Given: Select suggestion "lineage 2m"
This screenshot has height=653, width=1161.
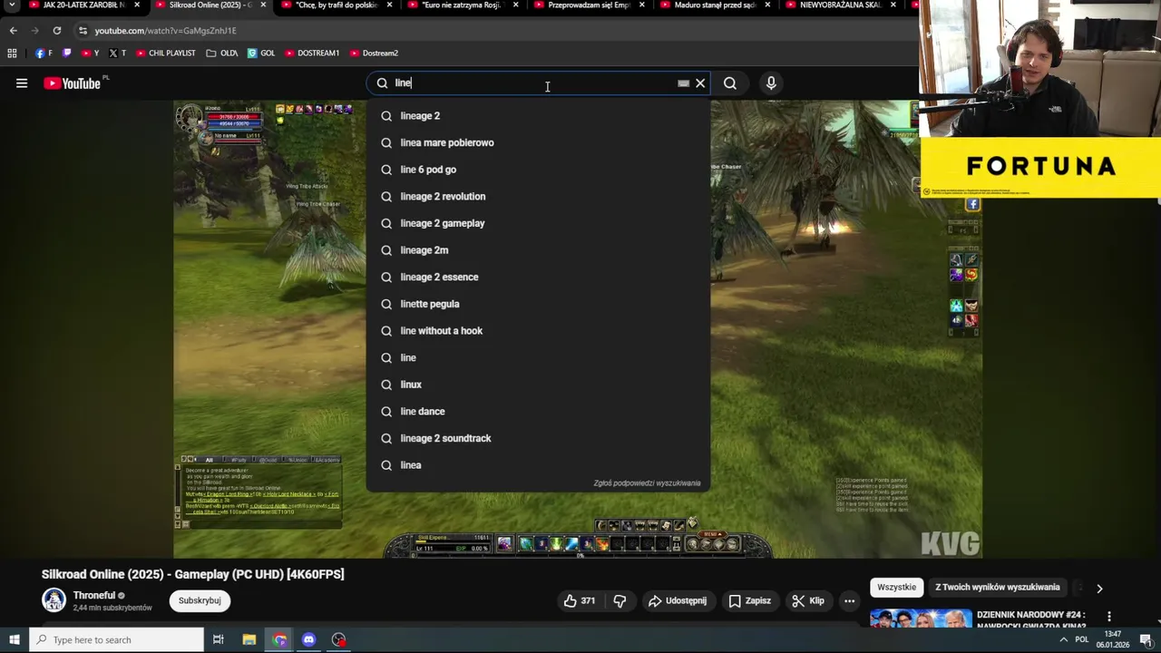Looking at the screenshot, I should click(x=538, y=250).
